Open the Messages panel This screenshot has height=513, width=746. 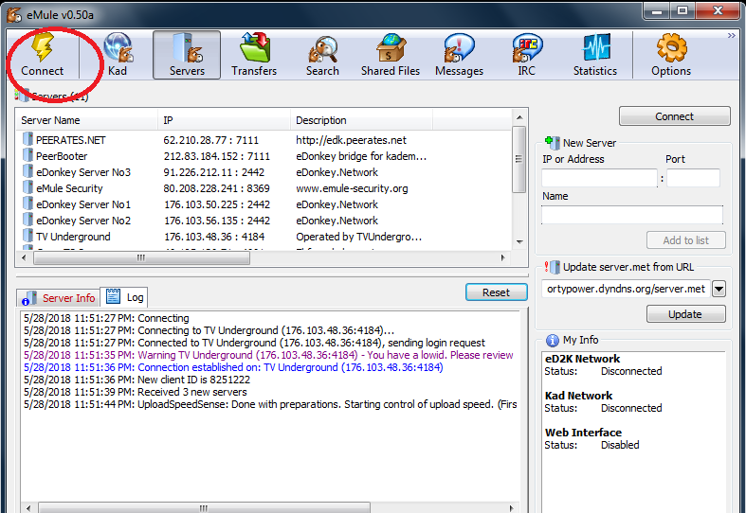click(459, 55)
